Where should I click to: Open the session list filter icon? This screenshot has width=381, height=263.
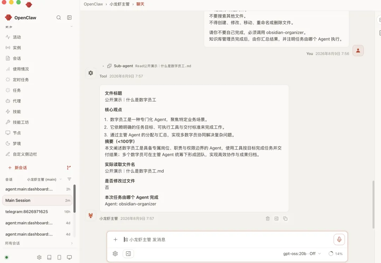pos(69,179)
